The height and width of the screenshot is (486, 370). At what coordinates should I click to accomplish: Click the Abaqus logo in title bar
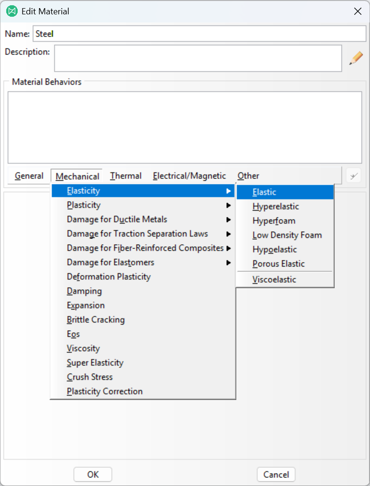[12, 11]
